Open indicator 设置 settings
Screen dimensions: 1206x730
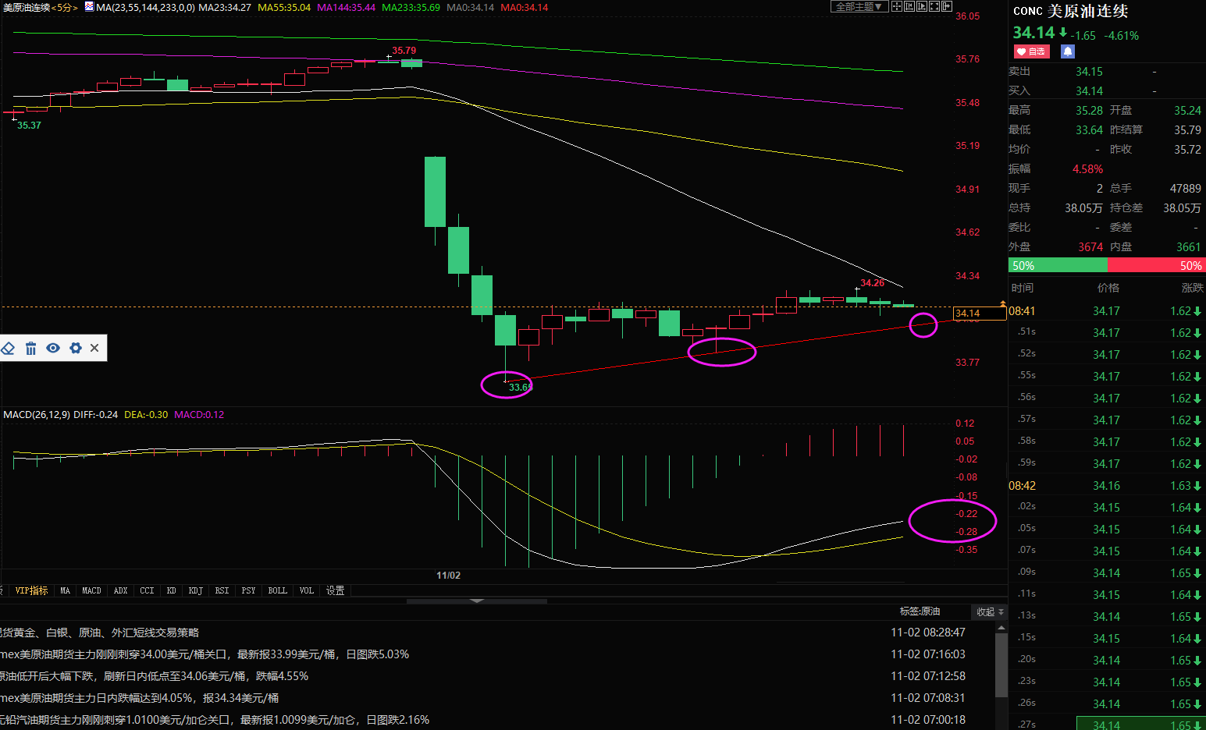[336, 590]
